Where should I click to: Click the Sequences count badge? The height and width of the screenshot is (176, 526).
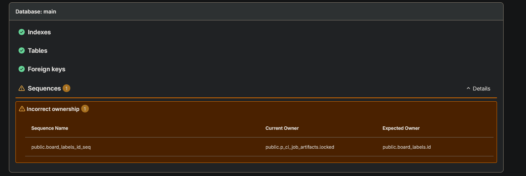(66, 88)
